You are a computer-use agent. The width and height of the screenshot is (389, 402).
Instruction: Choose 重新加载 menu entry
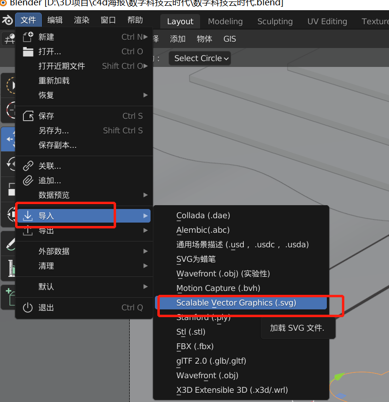[83, 81]
